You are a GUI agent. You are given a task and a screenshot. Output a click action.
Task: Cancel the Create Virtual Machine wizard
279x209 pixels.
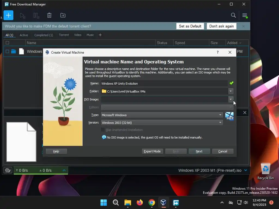tap(223, 151)
